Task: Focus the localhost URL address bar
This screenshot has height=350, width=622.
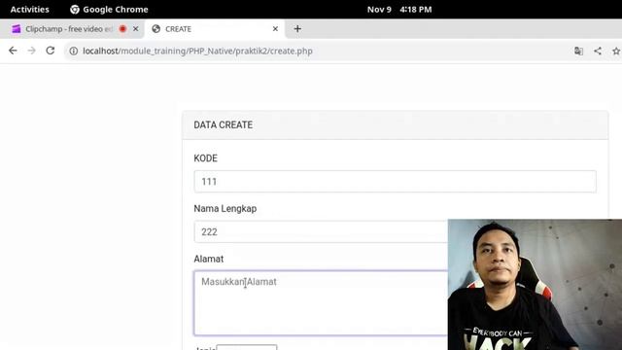Action: (x=197, y=51)
